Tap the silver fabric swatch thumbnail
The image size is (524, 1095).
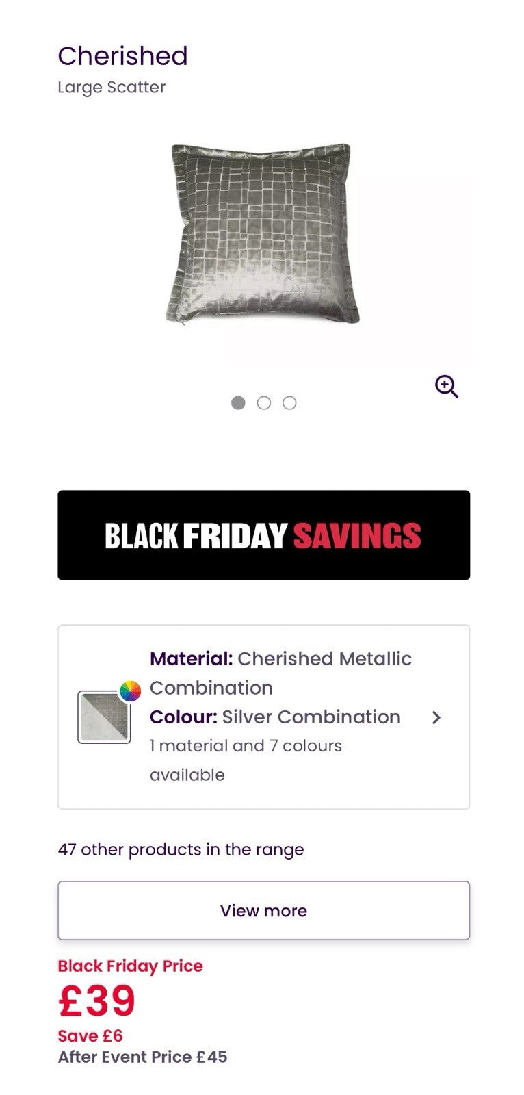click(x=104, y=717)
